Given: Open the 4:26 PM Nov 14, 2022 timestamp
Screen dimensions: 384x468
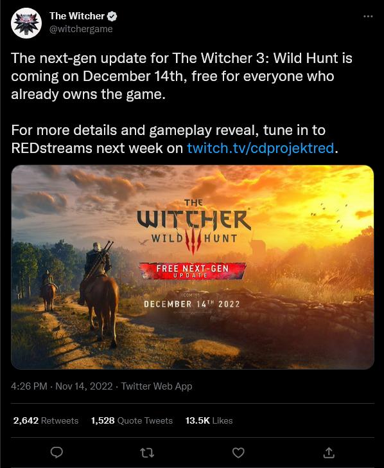Looking at the screenshot, I should pos(62,386).
